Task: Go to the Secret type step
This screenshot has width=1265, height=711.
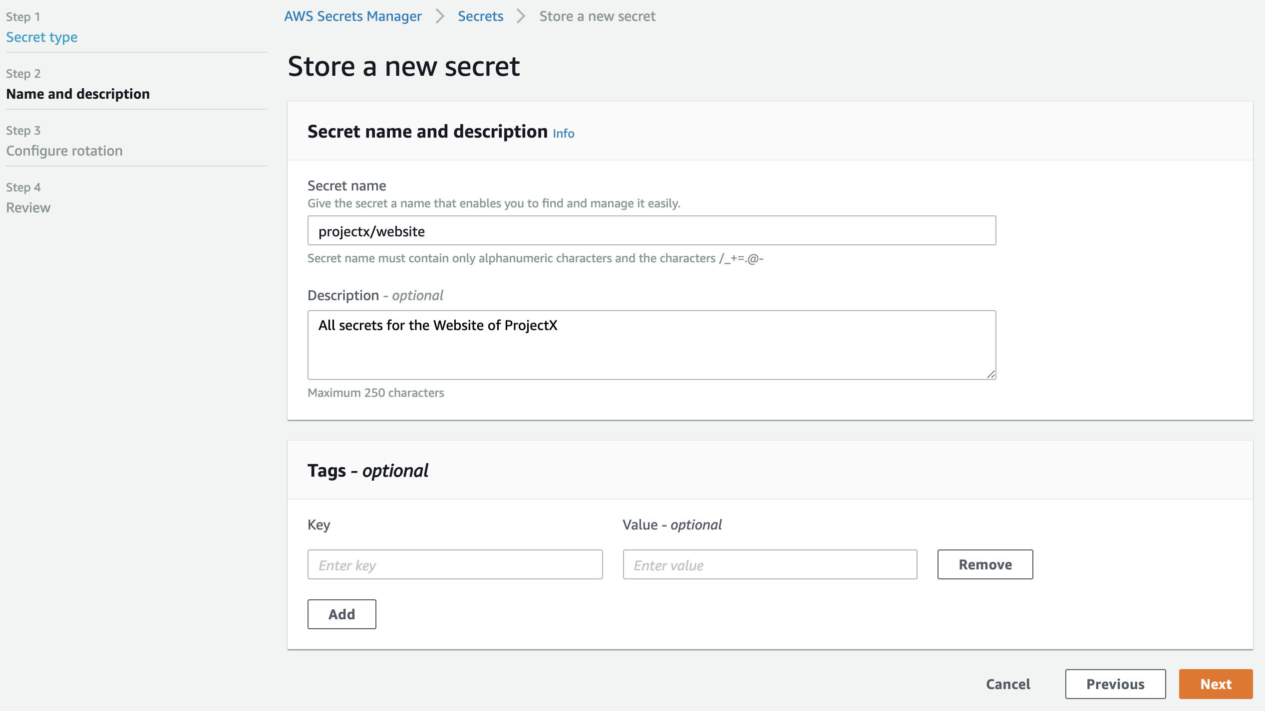Action: 41,37
